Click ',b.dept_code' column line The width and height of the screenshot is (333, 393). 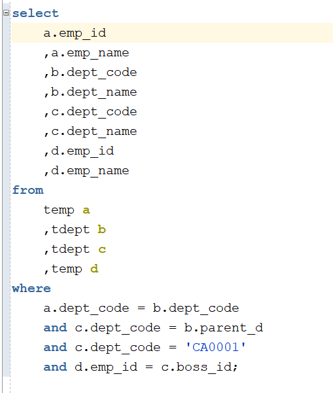click(90, 73)
